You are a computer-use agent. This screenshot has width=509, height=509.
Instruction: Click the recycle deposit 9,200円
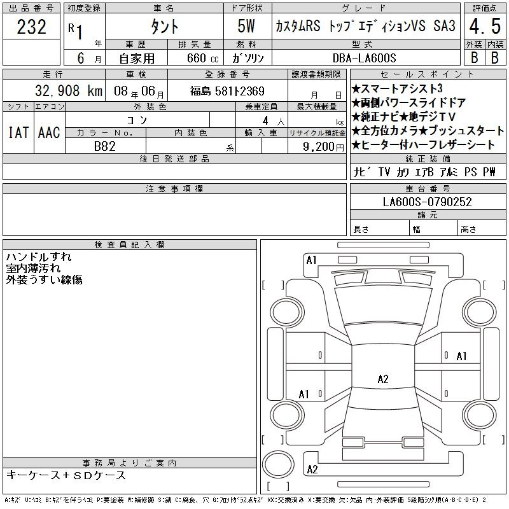click(x=323, y=147)
